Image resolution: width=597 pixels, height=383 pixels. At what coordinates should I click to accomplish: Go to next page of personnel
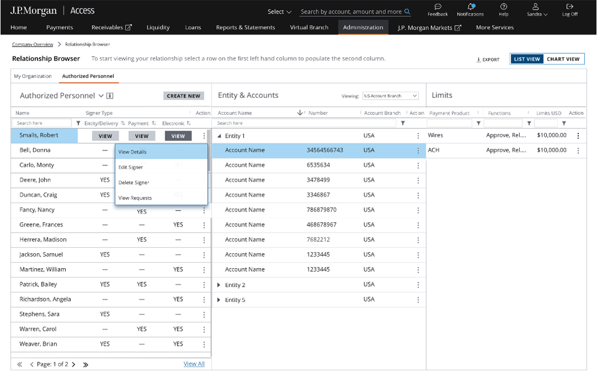coord(74,364)
